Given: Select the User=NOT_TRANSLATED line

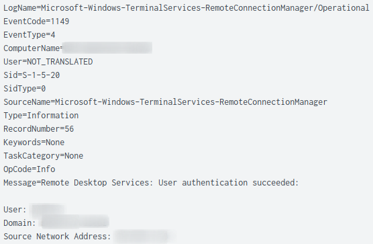Looking at the screenshot, I should pyautogui.click(x=48, y=62).
